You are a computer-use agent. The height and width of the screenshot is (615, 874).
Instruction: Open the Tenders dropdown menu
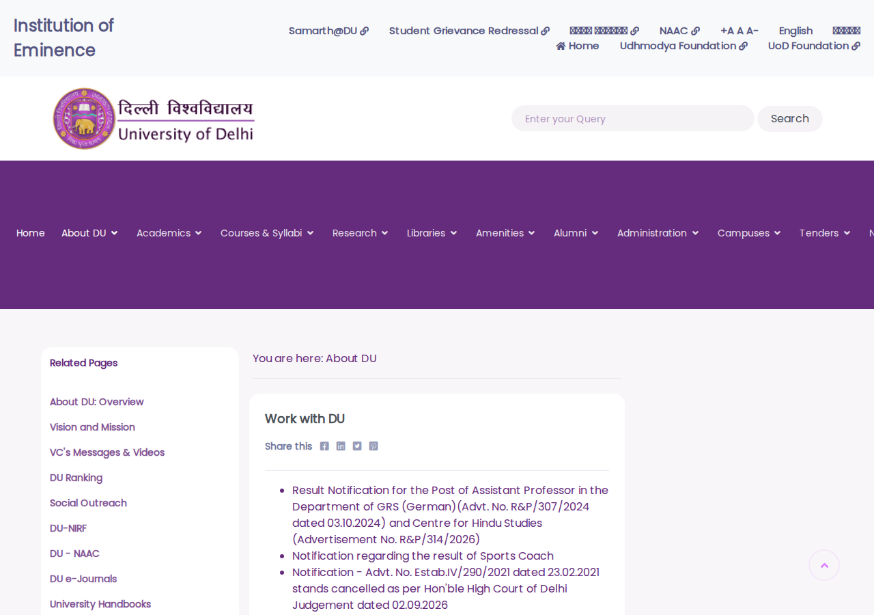point(826,233)
